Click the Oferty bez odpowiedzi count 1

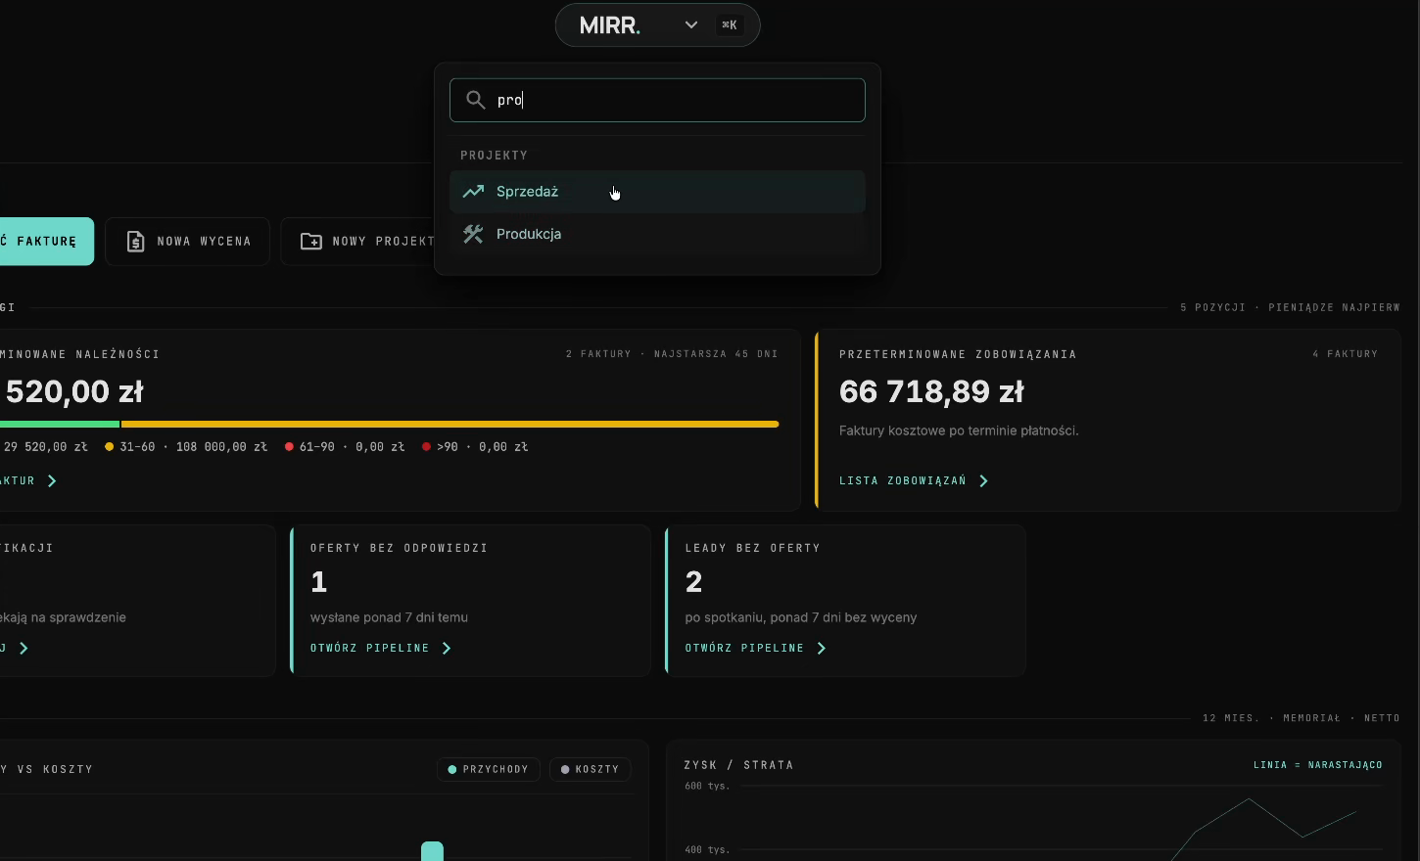[x=318, y=583]
